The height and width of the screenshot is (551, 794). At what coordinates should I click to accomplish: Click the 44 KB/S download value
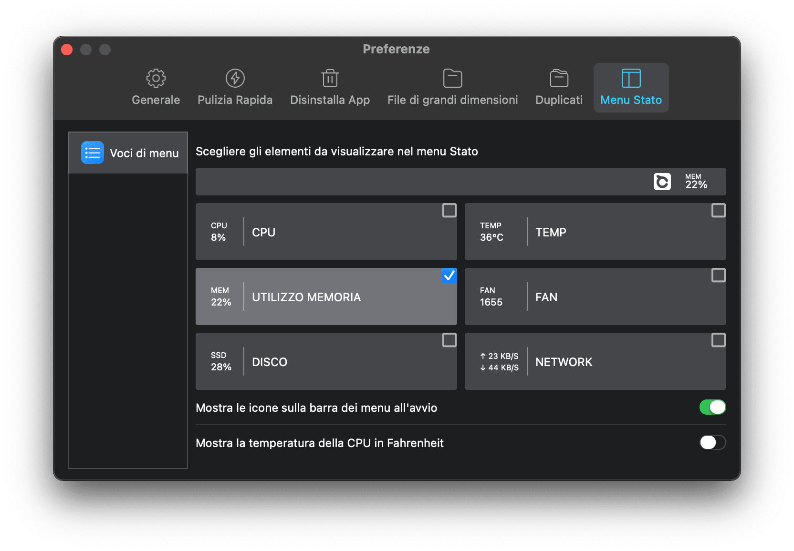pos(499,367)
